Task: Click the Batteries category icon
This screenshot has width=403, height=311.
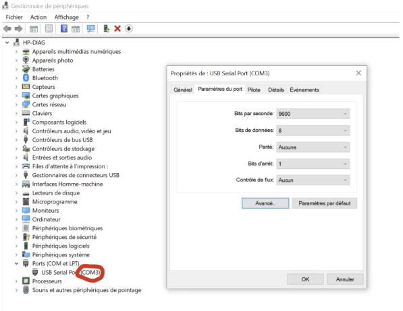Action: 26,69
